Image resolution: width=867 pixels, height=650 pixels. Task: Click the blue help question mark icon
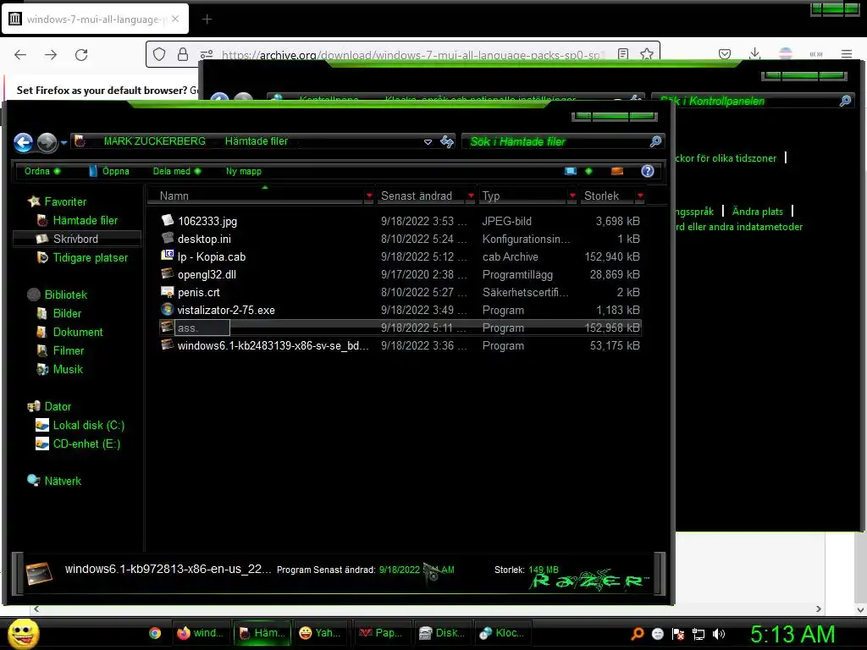[648, 171]
